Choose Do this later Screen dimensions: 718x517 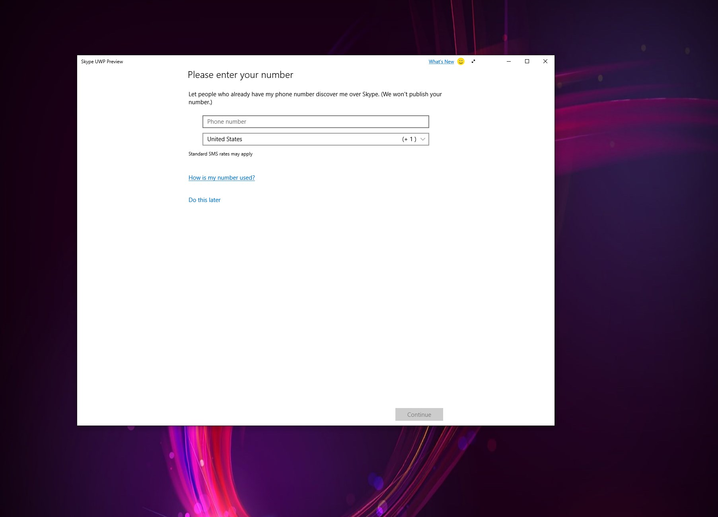204,200
